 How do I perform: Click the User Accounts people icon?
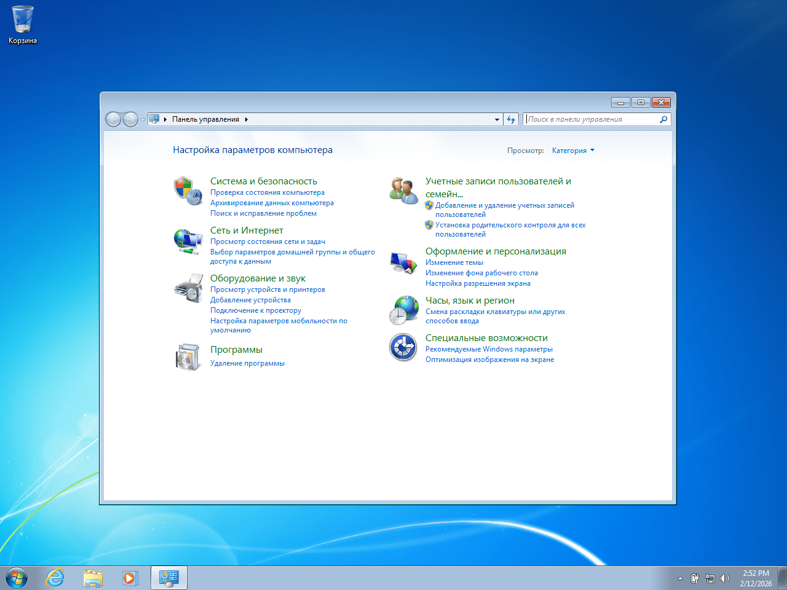point(403,191)
